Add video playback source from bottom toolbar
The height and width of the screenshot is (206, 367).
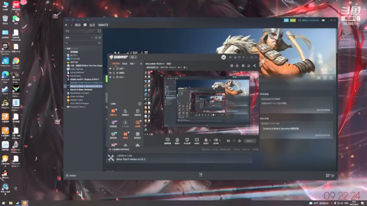point(197,141)
